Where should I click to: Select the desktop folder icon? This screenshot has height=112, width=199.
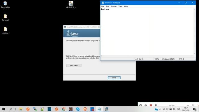[x=5, y=30]
